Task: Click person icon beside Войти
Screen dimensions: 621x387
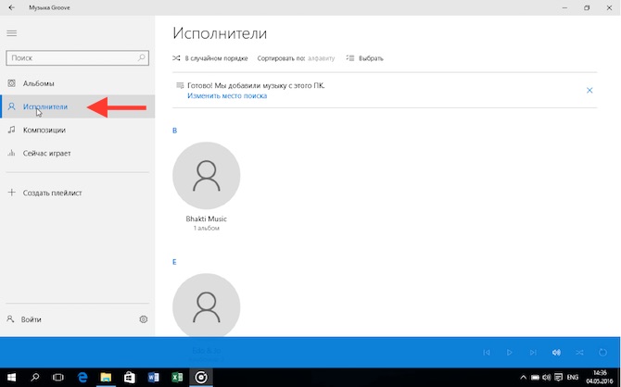Action: coord(11,318)
